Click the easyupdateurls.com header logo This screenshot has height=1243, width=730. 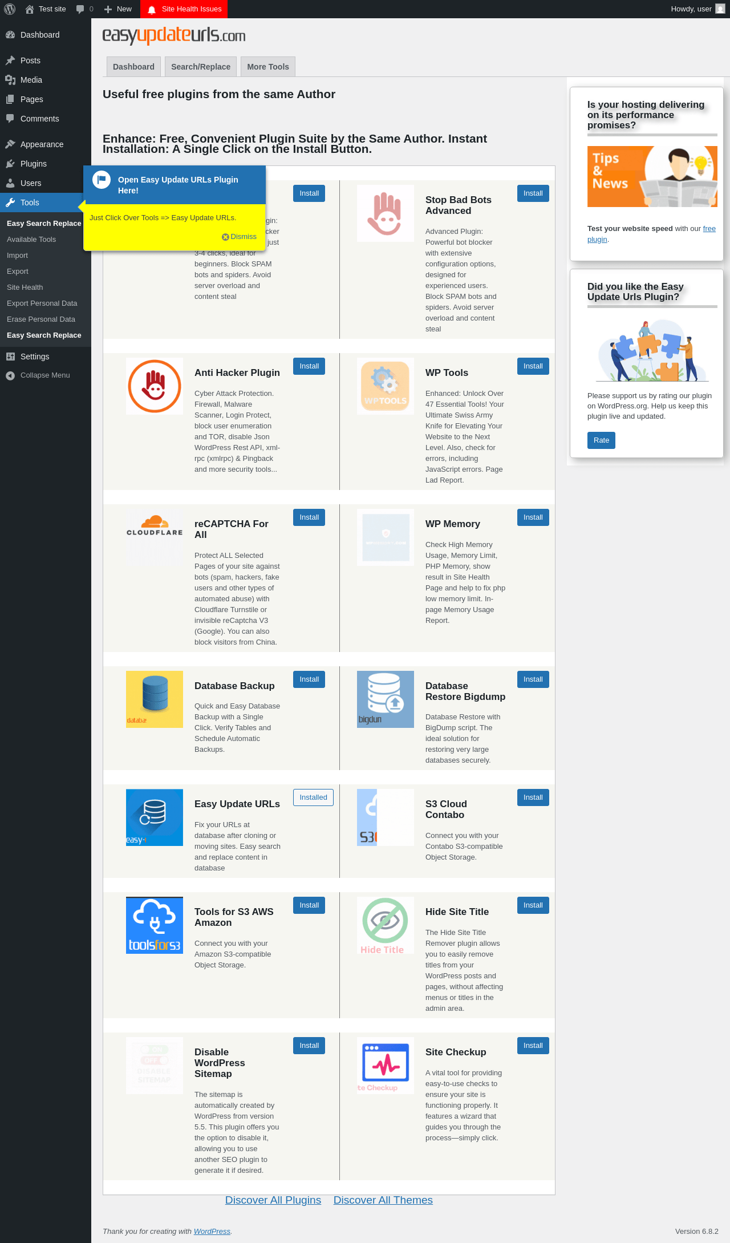click(174, 35)
